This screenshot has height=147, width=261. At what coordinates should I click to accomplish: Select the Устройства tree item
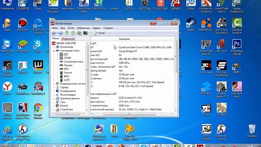coord(64,109)
